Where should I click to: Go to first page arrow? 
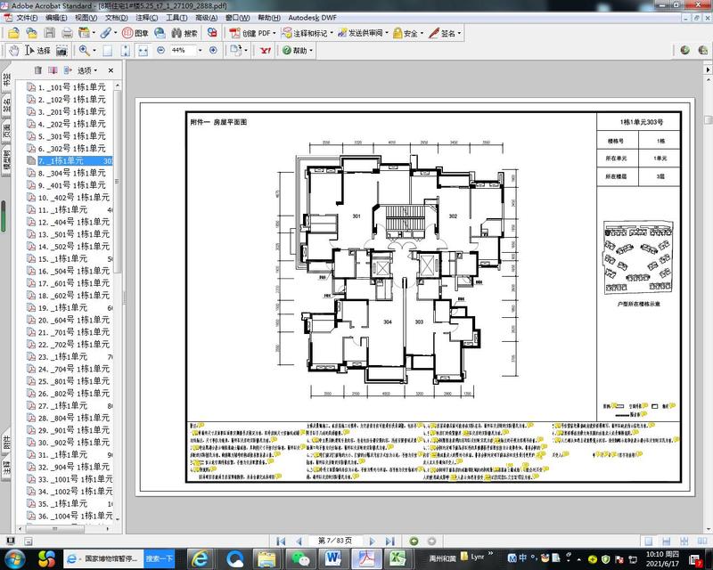tap(281, 541)
